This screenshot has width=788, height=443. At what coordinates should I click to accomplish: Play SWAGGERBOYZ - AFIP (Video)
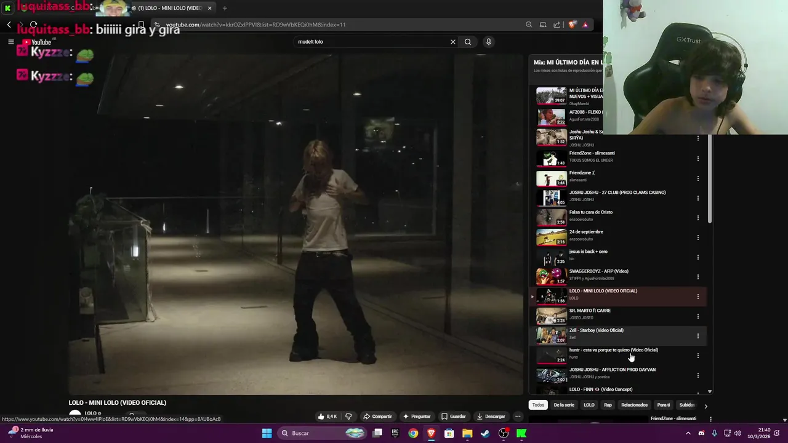pyautogui.click(x=598, y=271)
